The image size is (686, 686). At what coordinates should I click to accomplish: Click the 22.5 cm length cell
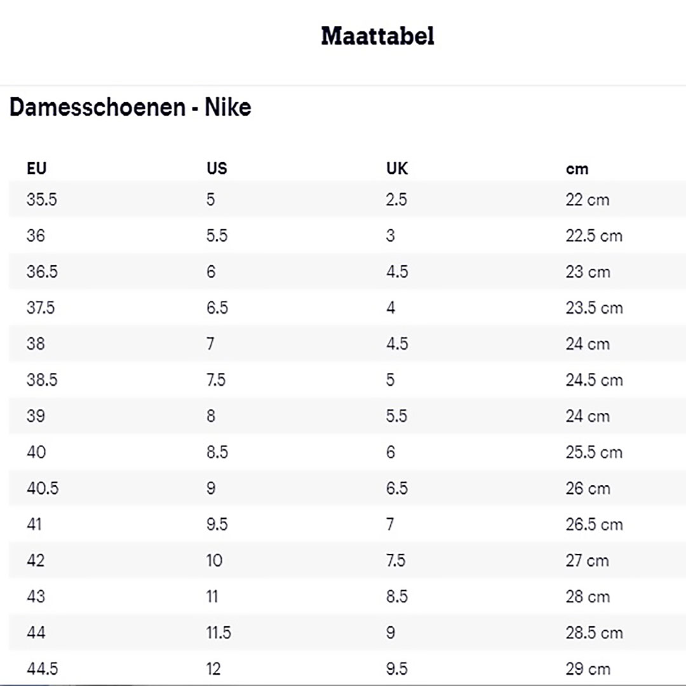click(594, 236)
